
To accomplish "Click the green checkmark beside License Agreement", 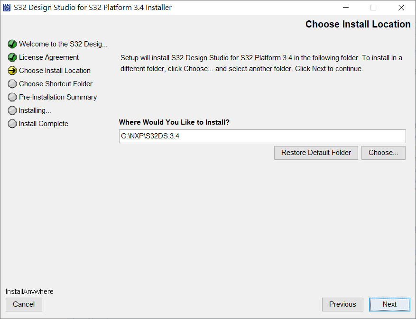I will (x=12, y=57).
